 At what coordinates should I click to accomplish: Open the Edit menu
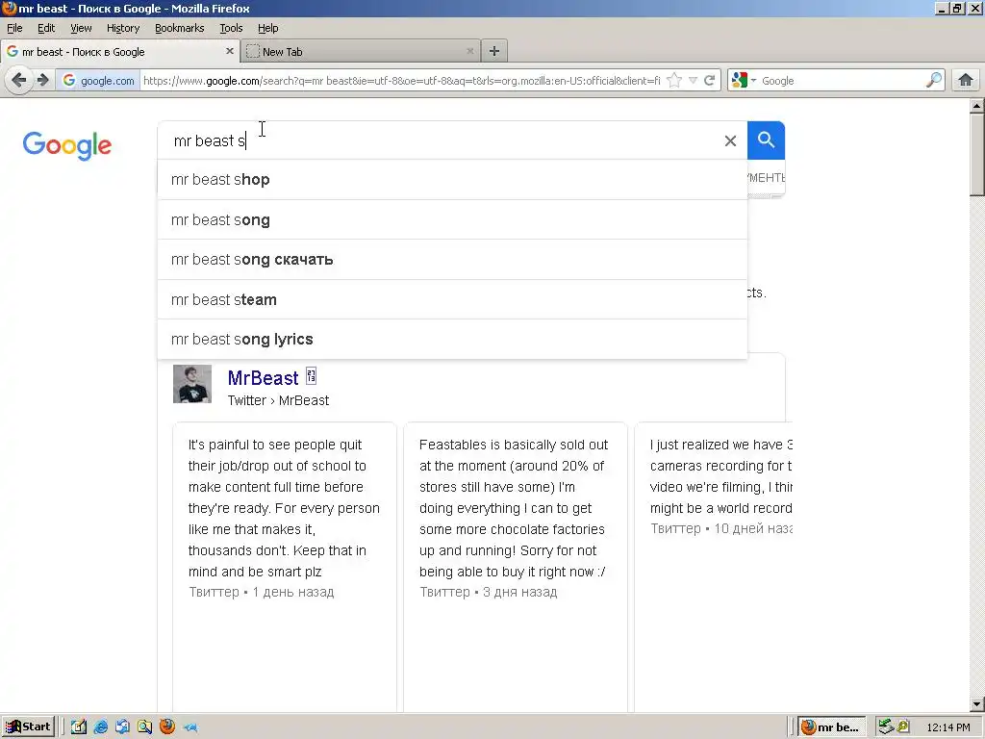(46, 28)
